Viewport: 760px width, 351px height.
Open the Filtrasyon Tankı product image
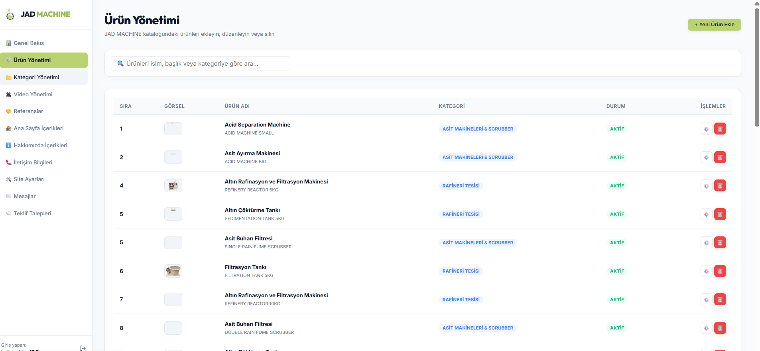pyautogui.click(x=173, y=271)
